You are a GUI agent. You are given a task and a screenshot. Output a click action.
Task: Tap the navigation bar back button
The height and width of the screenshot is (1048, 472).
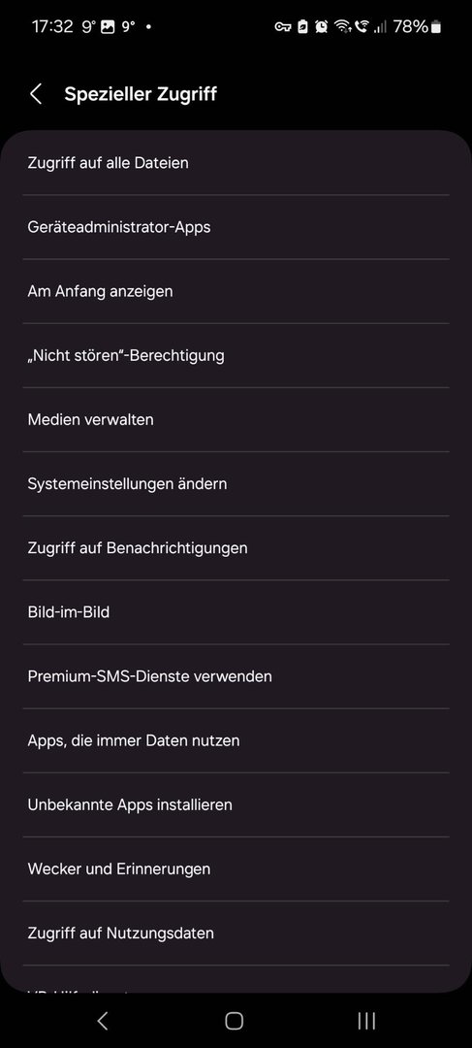pyautogui.click(x=102, y=1020)
